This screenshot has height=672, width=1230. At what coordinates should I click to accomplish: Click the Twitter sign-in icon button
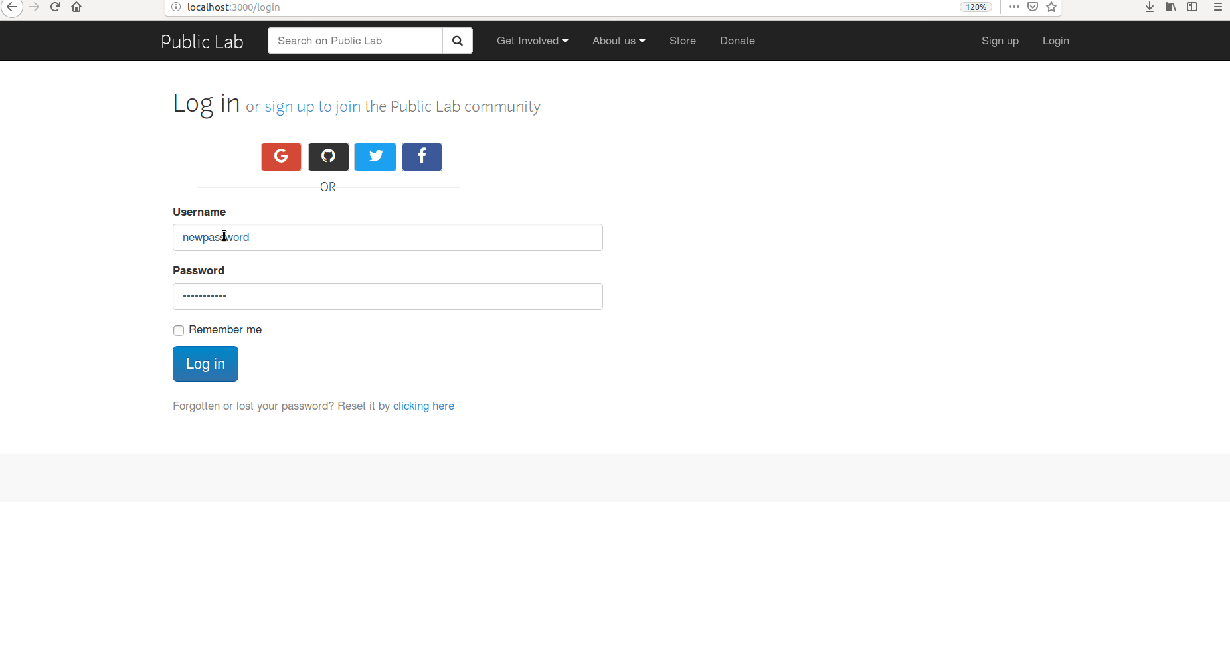(x=375, y=157)
